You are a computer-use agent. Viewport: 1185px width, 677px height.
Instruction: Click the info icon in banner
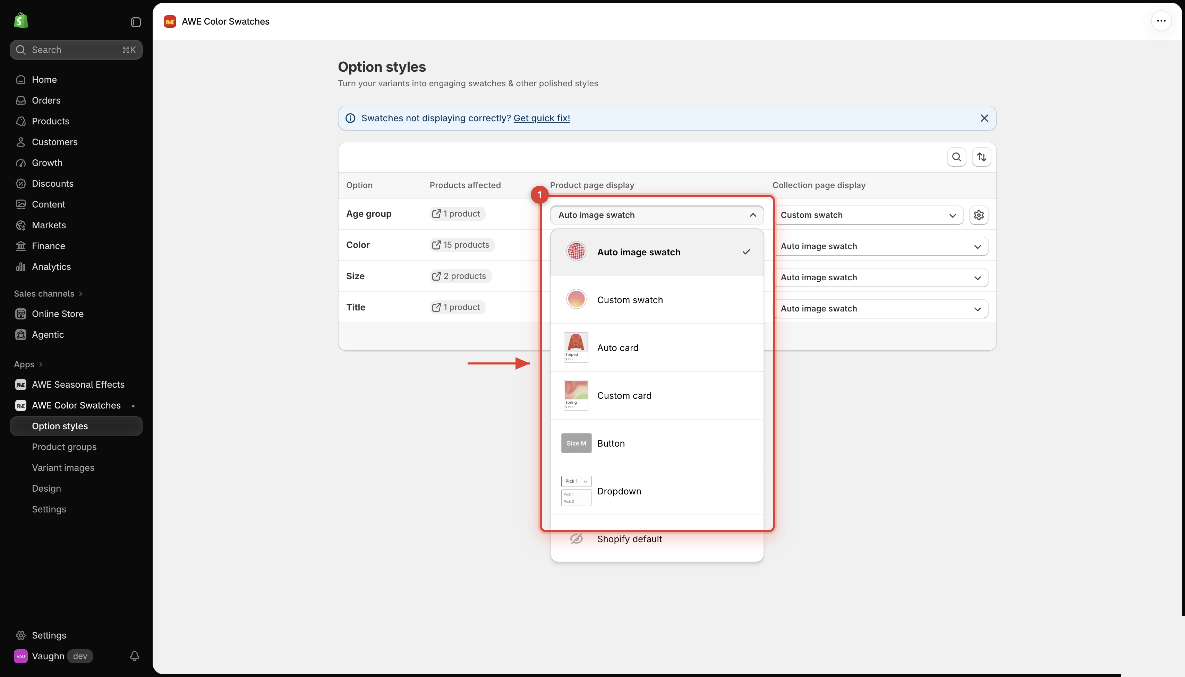coord(350,118)
